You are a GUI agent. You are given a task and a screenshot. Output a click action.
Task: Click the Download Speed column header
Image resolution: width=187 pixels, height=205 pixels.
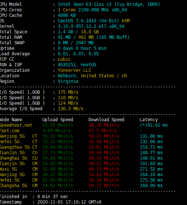coord(106,120)
